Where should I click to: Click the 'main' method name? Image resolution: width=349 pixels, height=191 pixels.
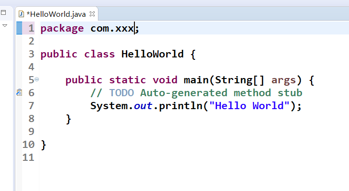[196, 80]
